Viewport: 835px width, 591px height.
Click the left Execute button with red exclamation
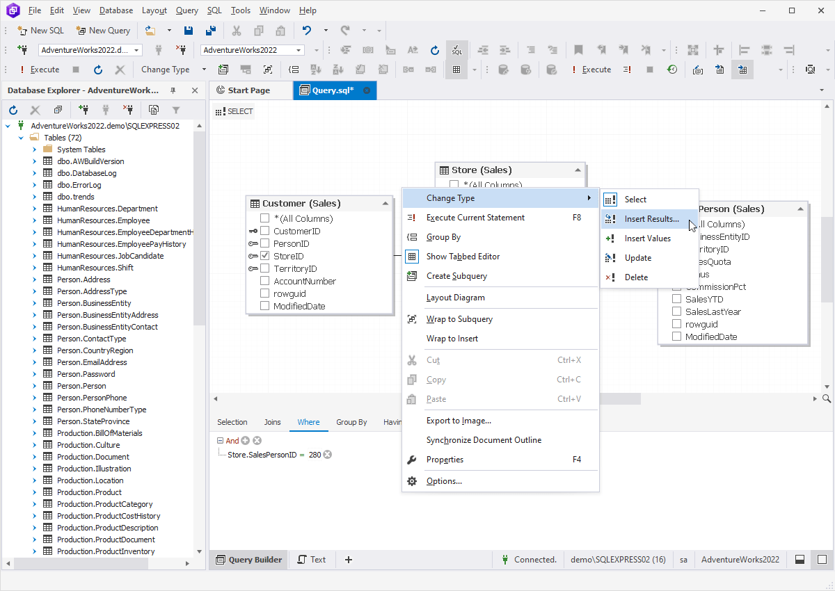point(40,70)
